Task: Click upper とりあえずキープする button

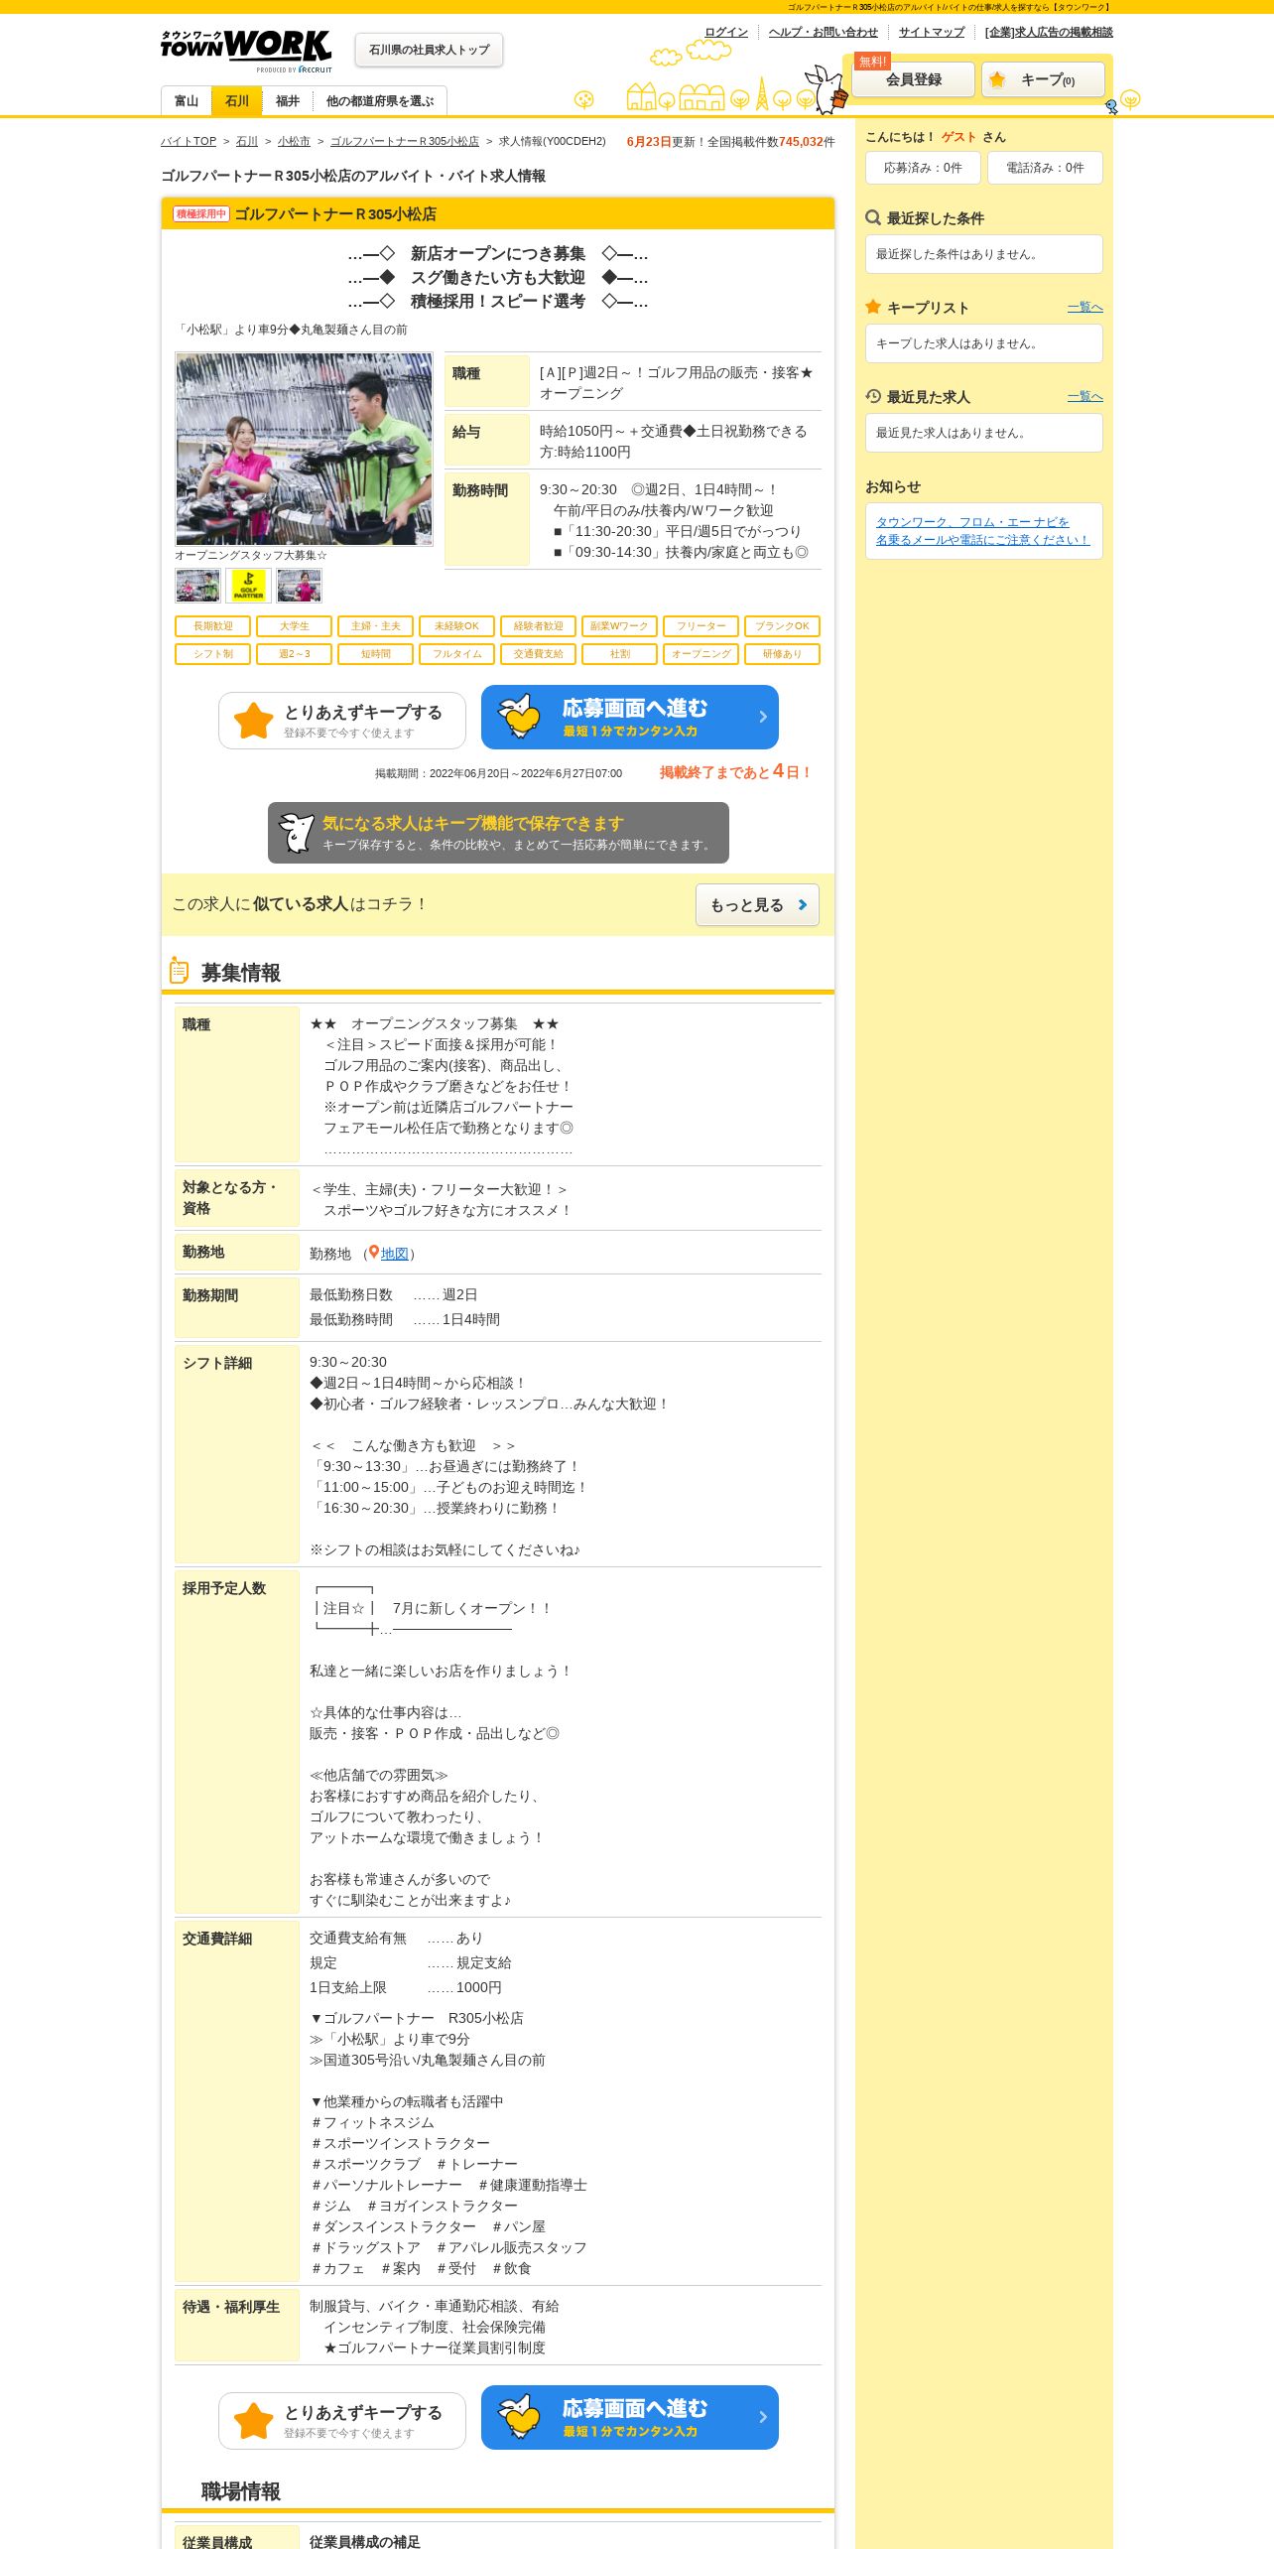Action: [x=342, y=721]
